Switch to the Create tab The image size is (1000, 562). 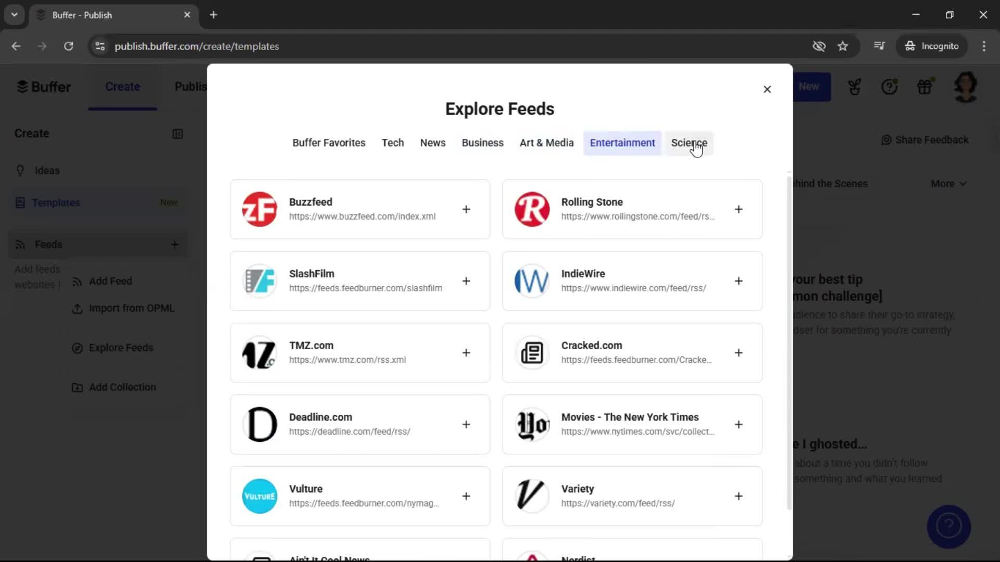pyautogui.click(x=122, y=86)
